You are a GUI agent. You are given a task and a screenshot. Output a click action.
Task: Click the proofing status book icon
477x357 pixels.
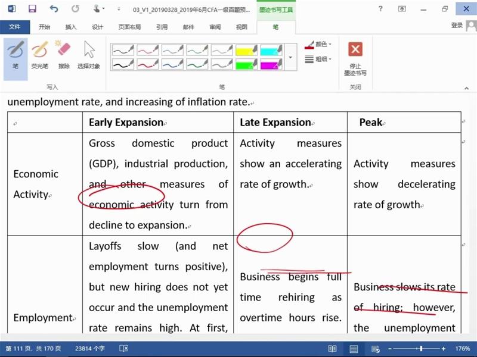(123, 349)
